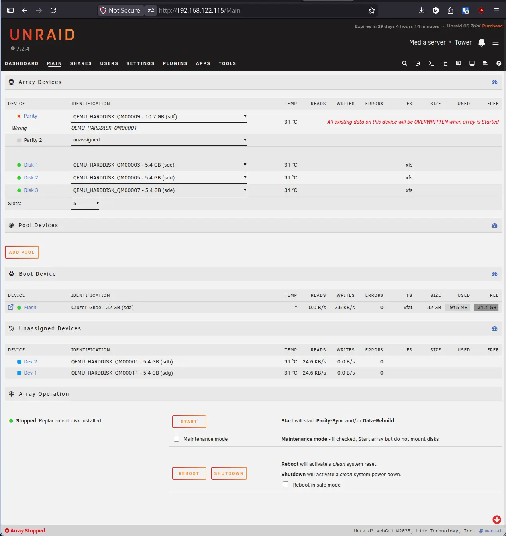Viewport: 506px width, 536px height.
Task: Open the Parity 2 unassigned dropdown
Action: [x=159, y=140]
